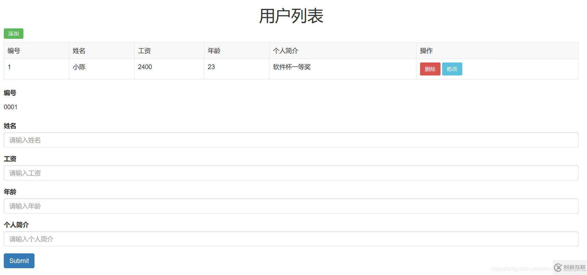Image resolution: width=587 pixels, height=275 pixels.
Task: Submit the user form
Action: click(x=19, y=261)
